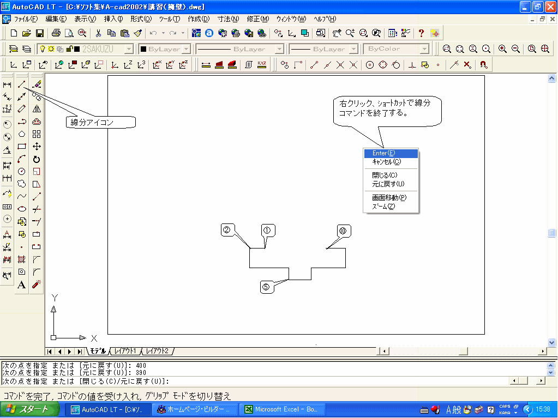This screenshot has height=418, width=558.
Task: Toggle layer lock padlock icon
Action: (x=70, y=49)
